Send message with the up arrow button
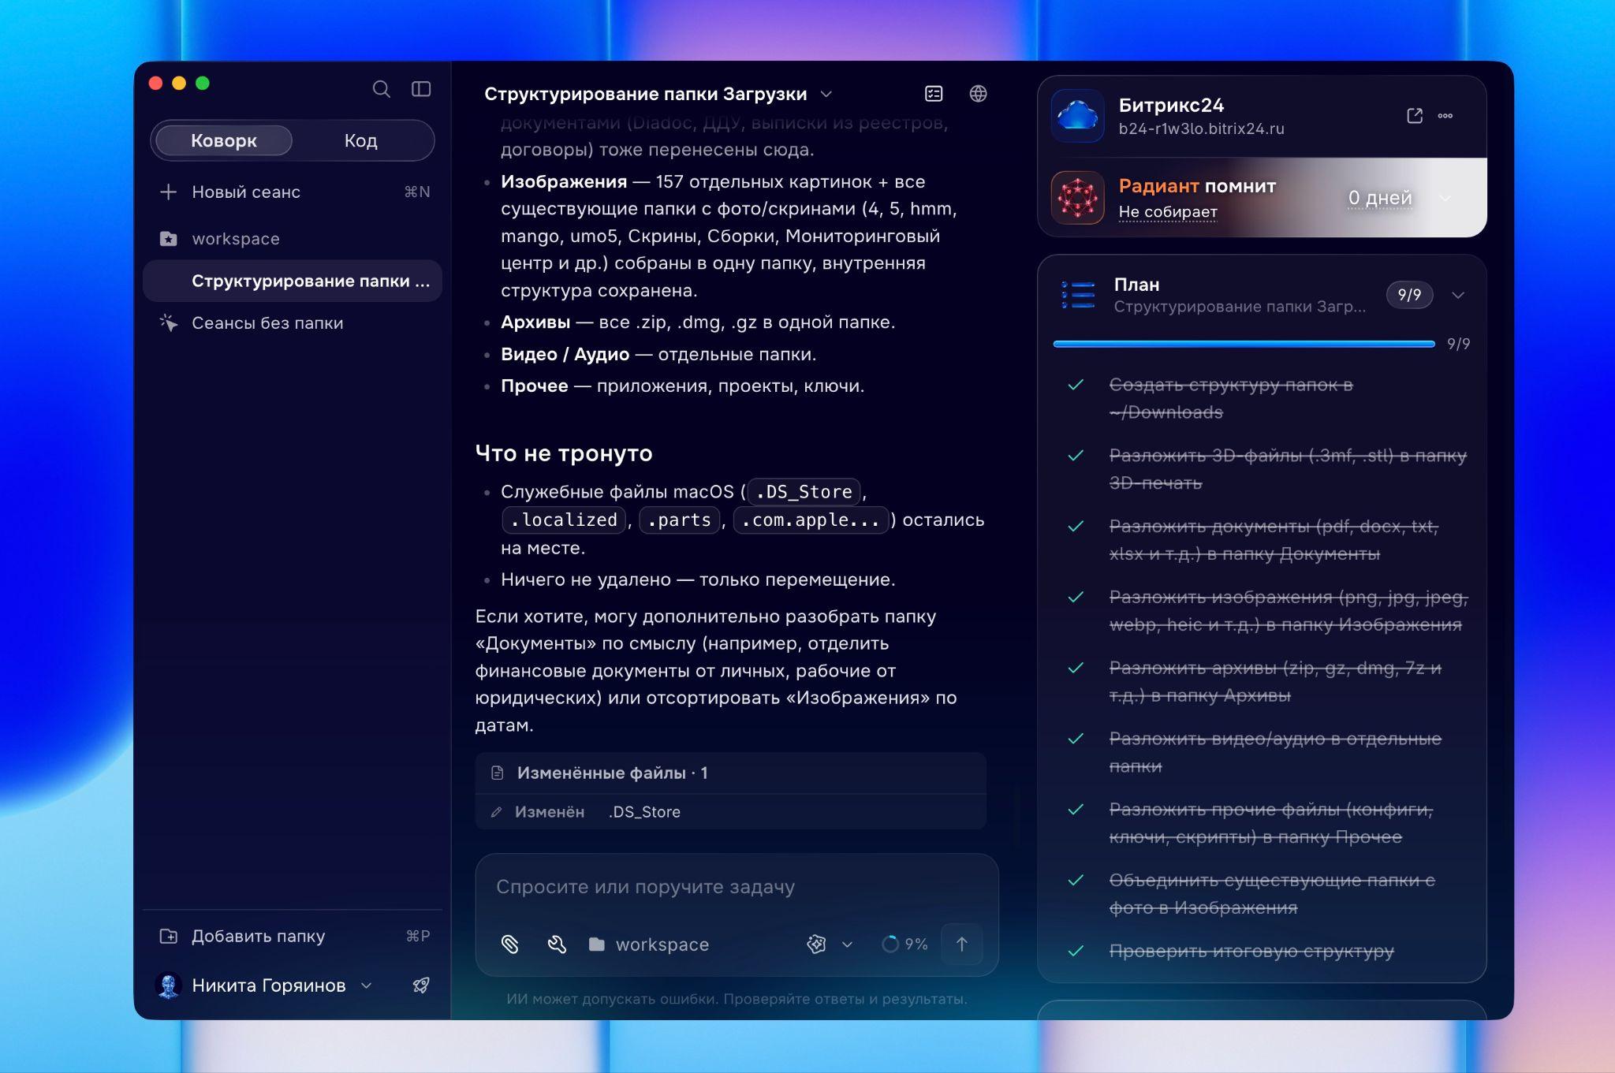Image resolution: width=1615 pixels, height=1073 pixels. click(x=962, y=944)
